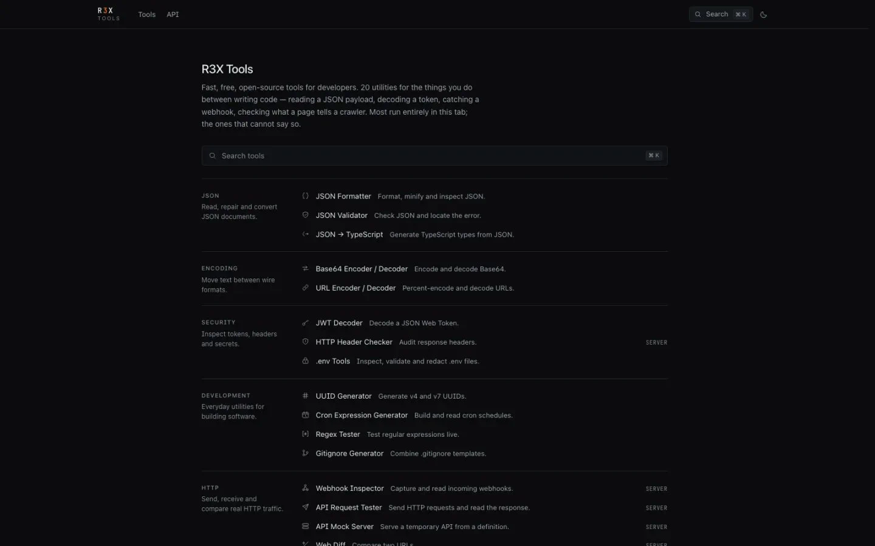Open the Tools nav menu item
This screenshot has height=546, width=875.
pos(146,15)
